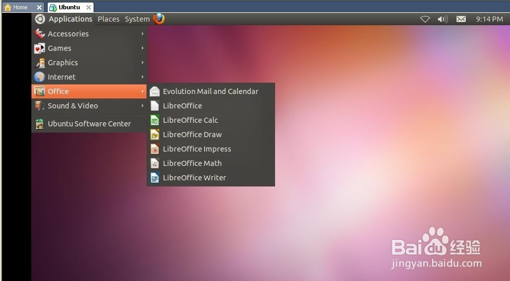This screenshot has height=281, width=510.
Task: Click the Office category icon
Action: point(40,91)
